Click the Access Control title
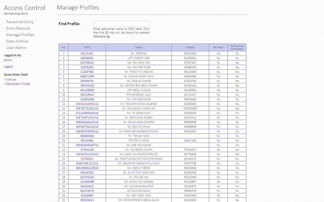Viewport: 324px width, 202px height. coord(25,8)
